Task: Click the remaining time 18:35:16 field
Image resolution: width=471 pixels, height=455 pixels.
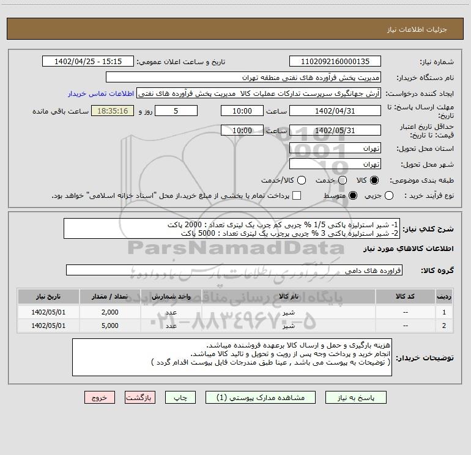Action: click(x=113, y=111)
